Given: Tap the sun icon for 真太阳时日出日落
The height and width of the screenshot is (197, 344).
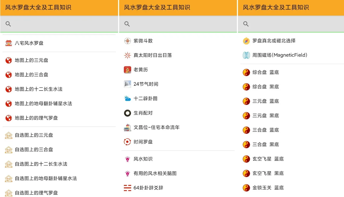Looking at the screenshot, I should [x=127, y=55].
